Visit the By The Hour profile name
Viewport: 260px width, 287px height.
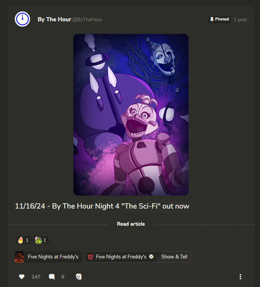point(54,19)
